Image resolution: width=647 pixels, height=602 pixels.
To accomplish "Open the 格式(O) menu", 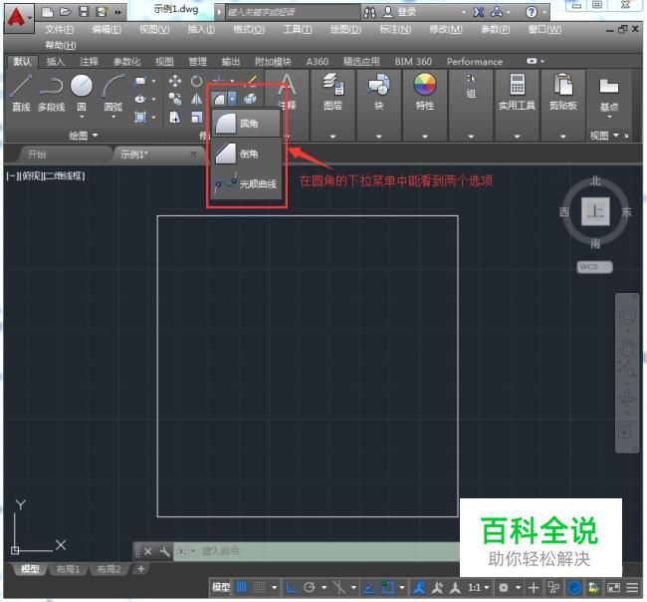I will pos(249,29).
